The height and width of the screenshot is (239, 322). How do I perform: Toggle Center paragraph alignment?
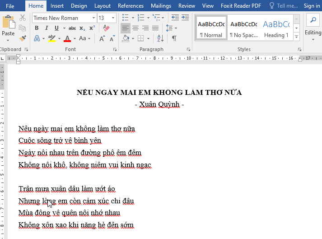tap(135, 28)
